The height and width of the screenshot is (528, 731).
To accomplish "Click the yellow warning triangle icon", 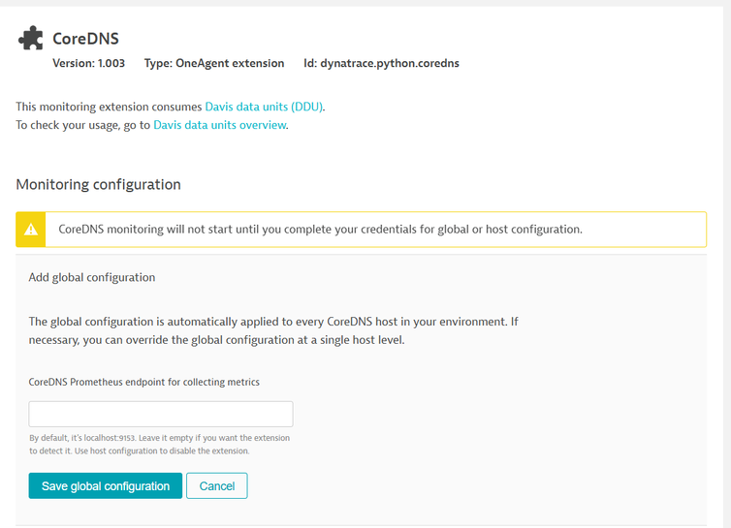I will click(x=31, y=230).
